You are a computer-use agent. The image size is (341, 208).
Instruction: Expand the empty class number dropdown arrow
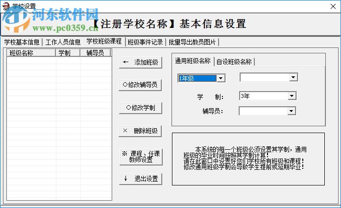[x=293, y=77]
